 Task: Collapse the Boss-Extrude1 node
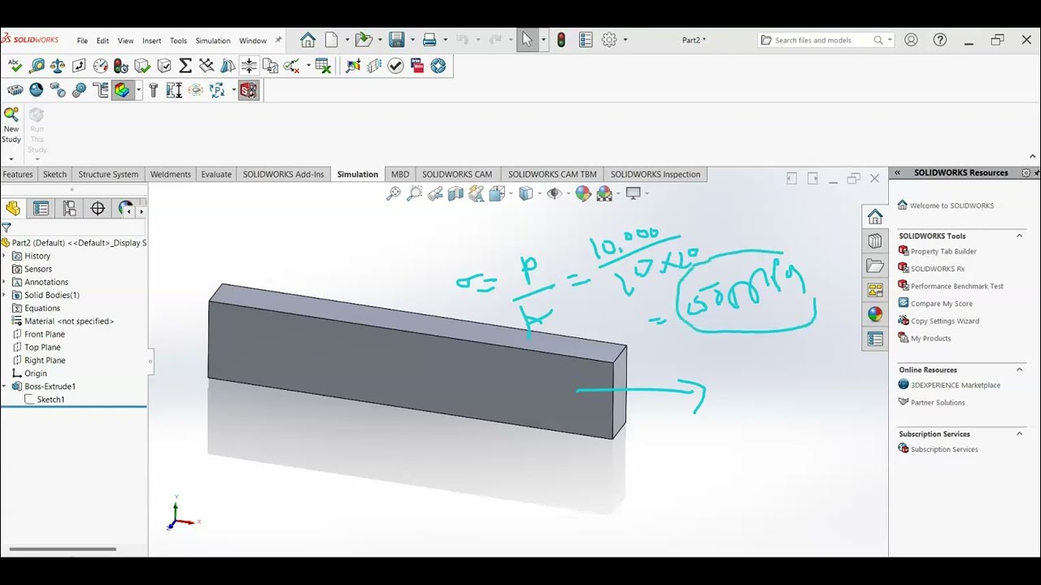pos(4,386)
